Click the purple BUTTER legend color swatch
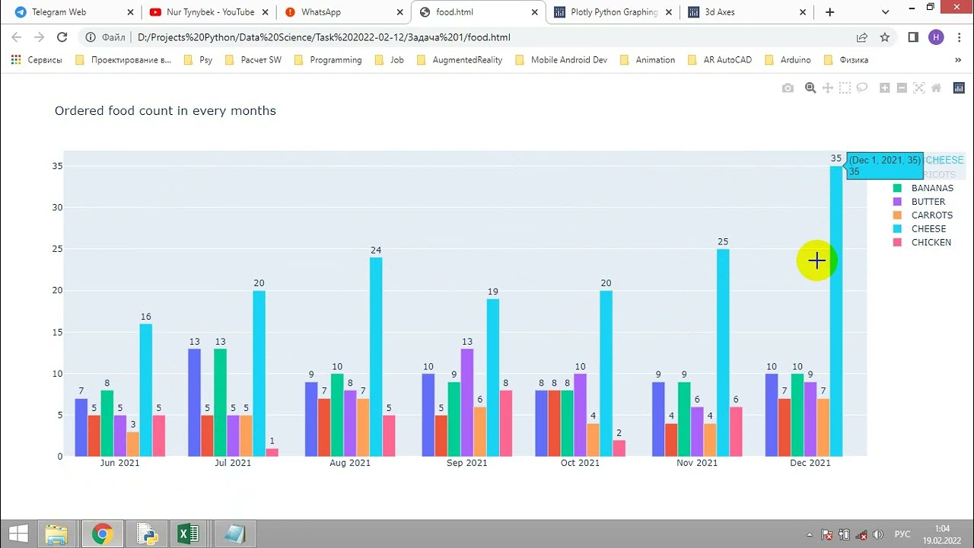 [x=897, y=202]
